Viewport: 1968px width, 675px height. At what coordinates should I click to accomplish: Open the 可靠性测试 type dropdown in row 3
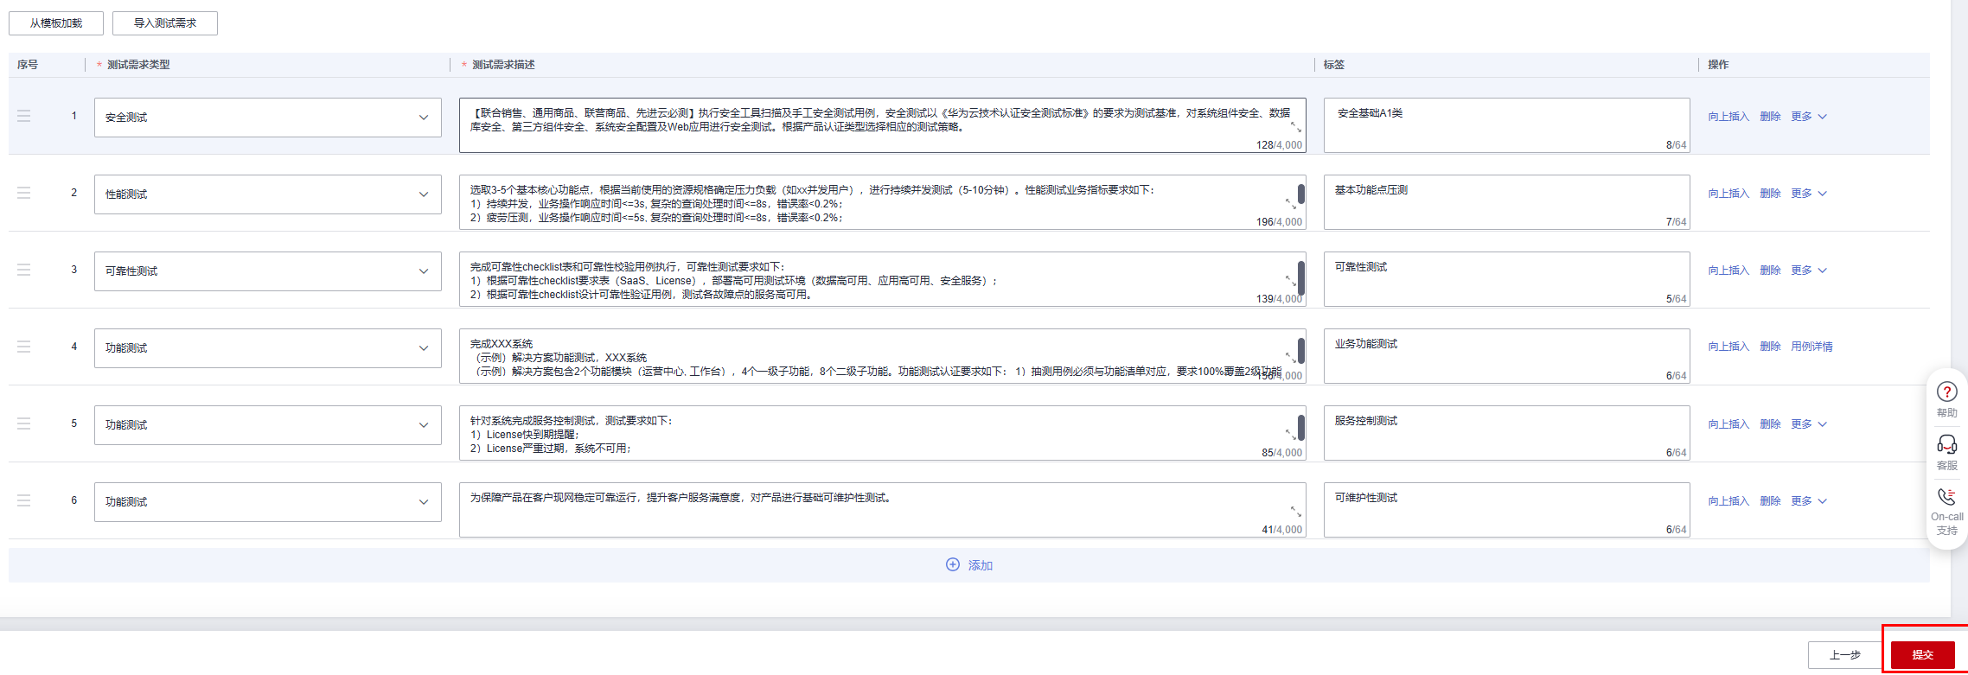(268, 271)
